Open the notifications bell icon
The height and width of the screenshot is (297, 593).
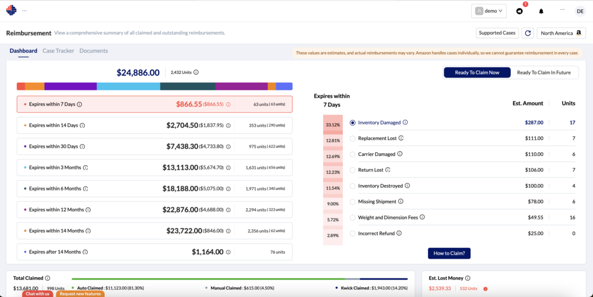tap(541, 11)
